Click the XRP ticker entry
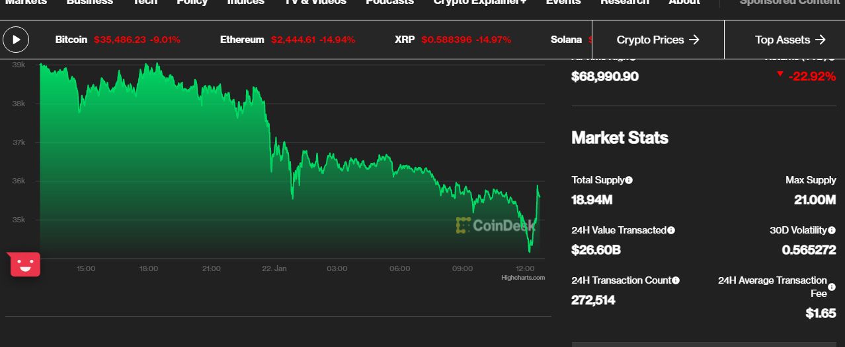The height and width of the screenshot is (347, 845). (453, 40)
